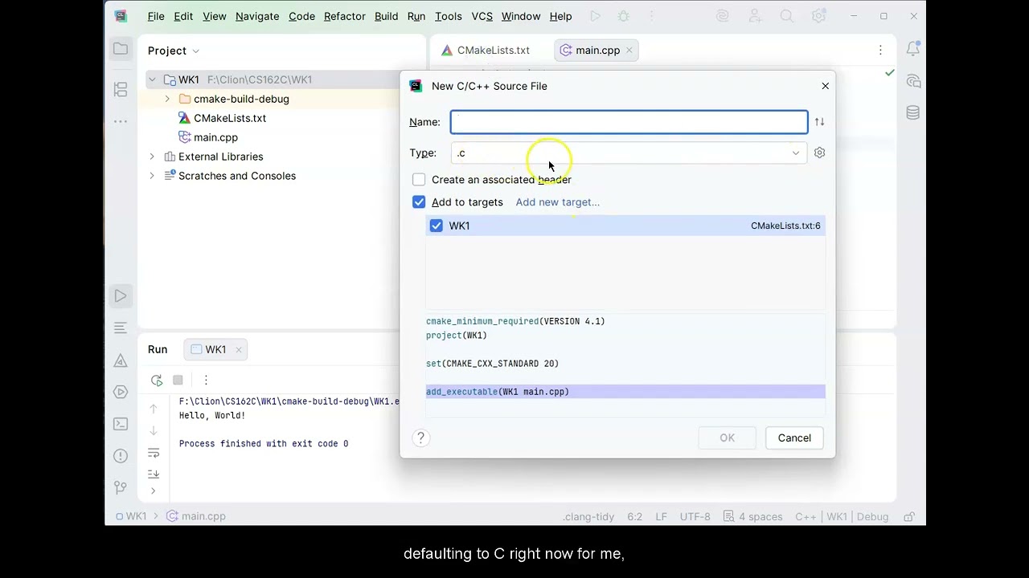The width and height of the screenshot is (1029, 578).
Task: Expand the cmake-build-debug folder
Action: click(167, 99)
